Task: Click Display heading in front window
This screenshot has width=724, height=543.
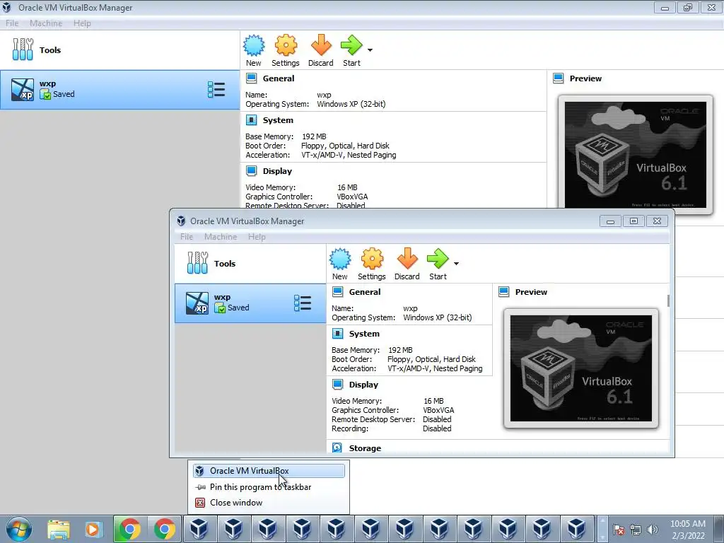Action: [x=364, y=384]
